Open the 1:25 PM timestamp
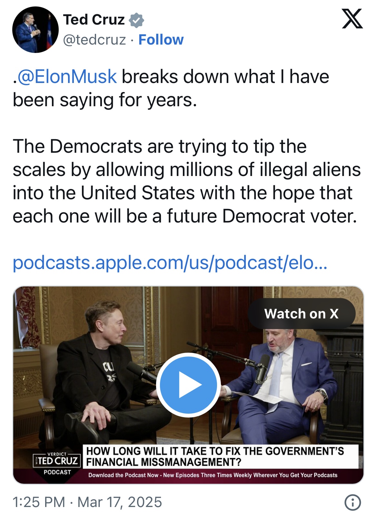The width and height of the screenshot is (376, 518). coord(39,502)
